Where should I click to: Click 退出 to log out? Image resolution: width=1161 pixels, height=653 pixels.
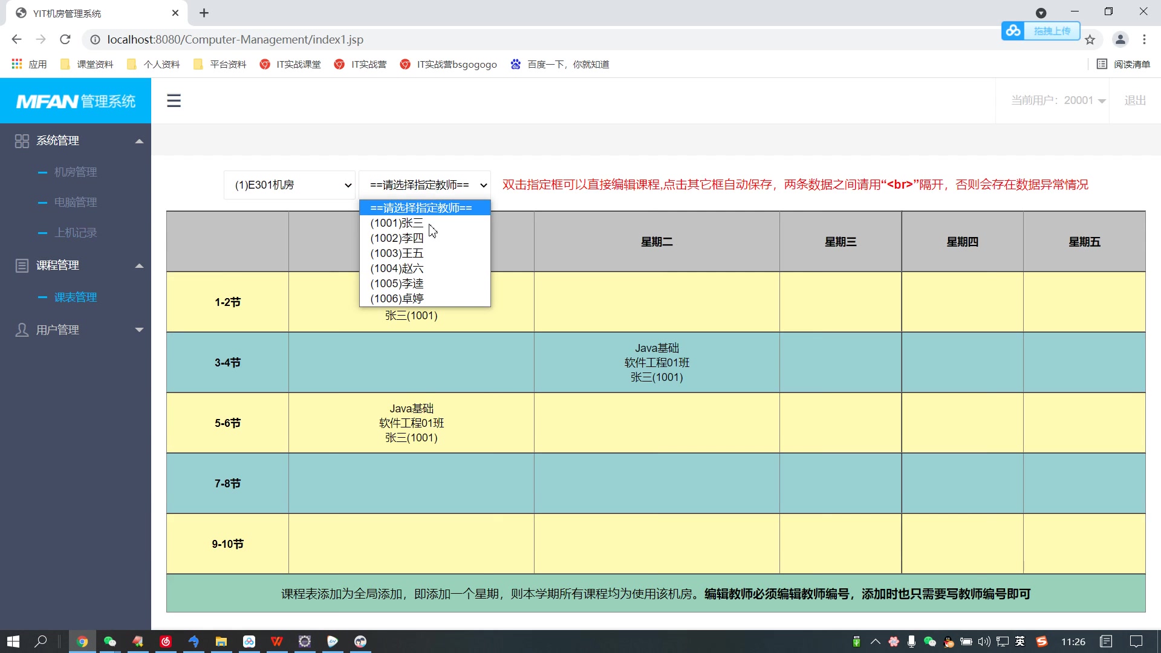[x=1135, y=100]
